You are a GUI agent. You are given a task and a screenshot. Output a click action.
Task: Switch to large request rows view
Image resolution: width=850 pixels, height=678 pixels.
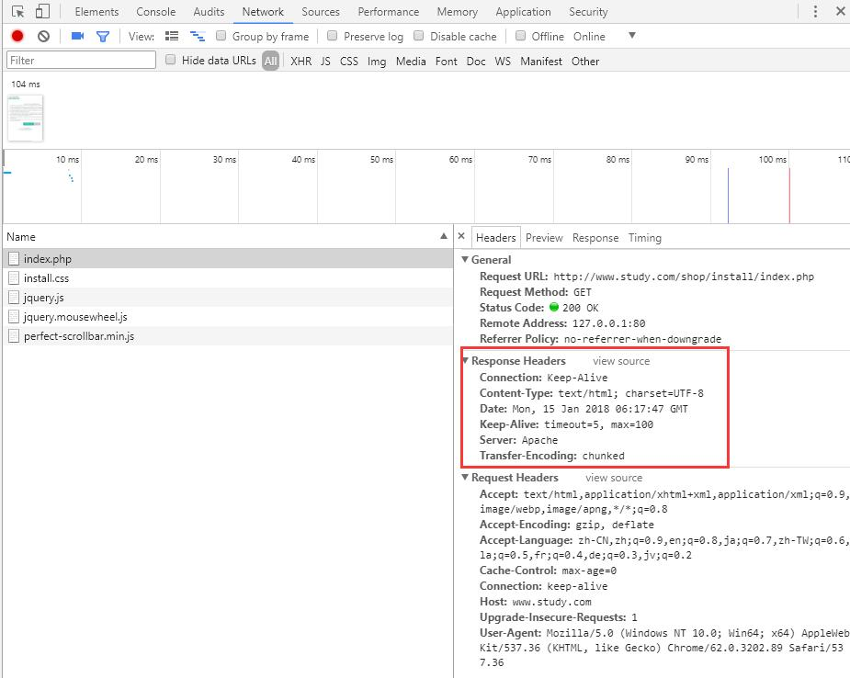click(172, 37)
